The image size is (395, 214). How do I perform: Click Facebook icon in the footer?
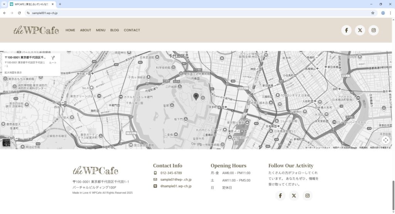click(x=280, y=196)
